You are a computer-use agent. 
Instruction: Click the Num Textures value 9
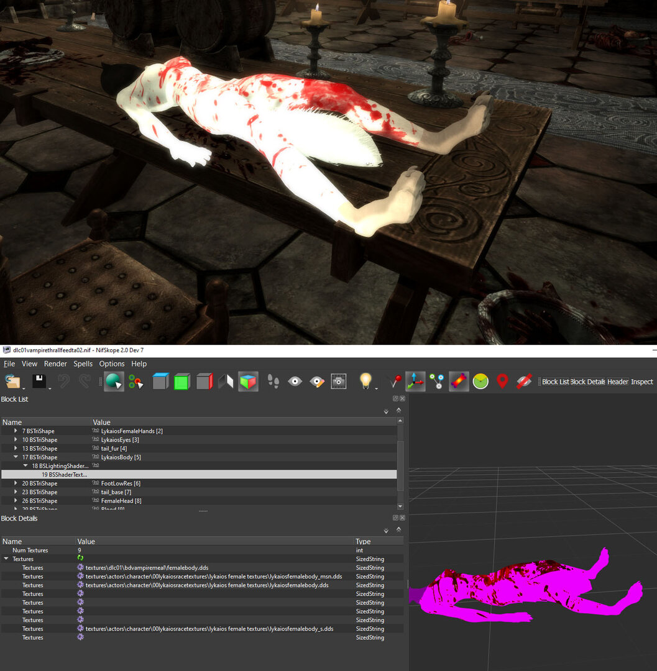point(79,550)
